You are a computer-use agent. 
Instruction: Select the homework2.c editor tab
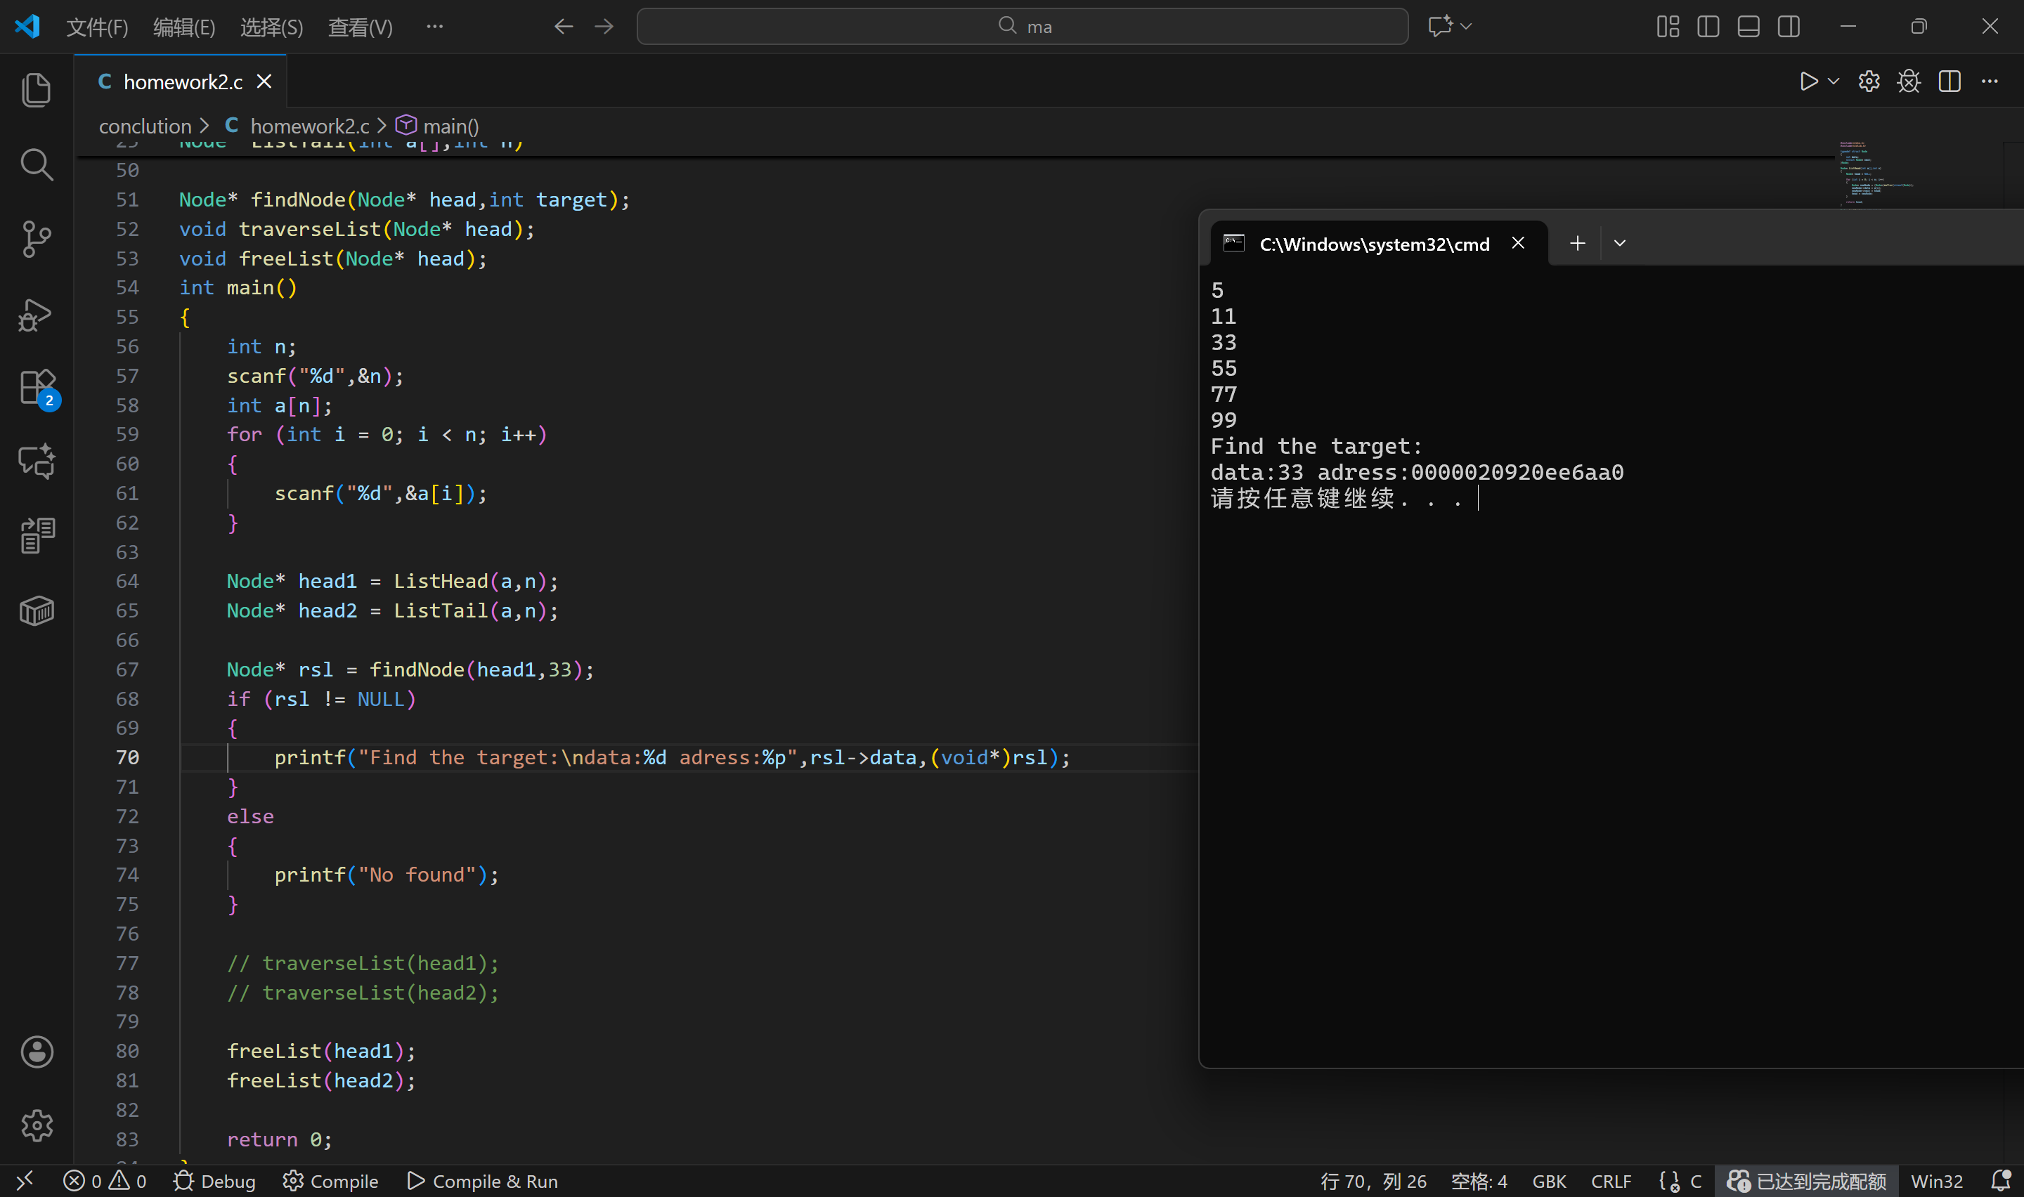pyautogui.click(x=182, y=81)
